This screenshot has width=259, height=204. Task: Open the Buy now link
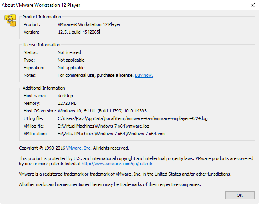point(144,75)
